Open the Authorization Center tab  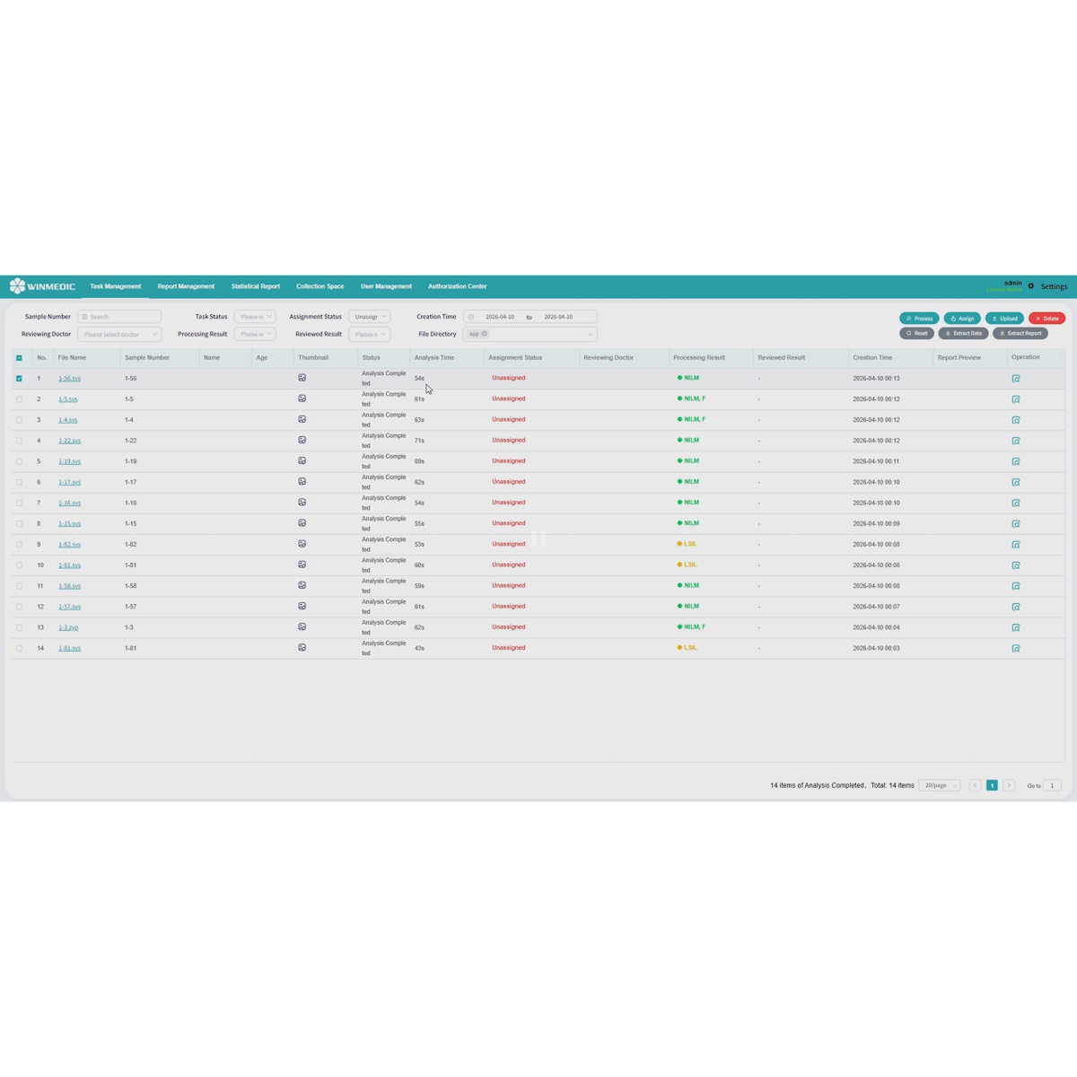coord(458,286)
